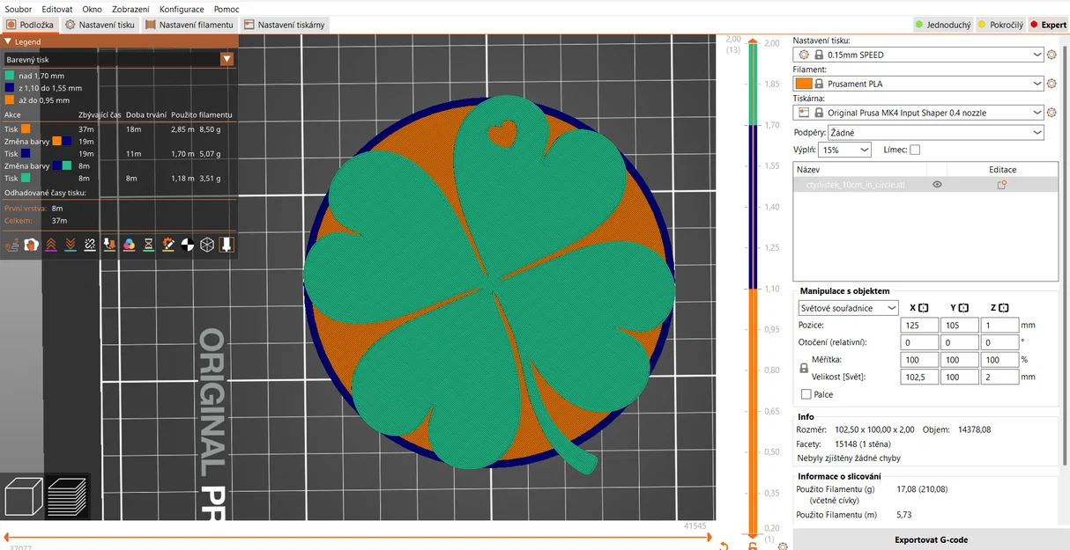The height and width of the screenshot is (550, 1070).
Task: Open the Filament preset dropdown
Action: [x=918, y=84]
